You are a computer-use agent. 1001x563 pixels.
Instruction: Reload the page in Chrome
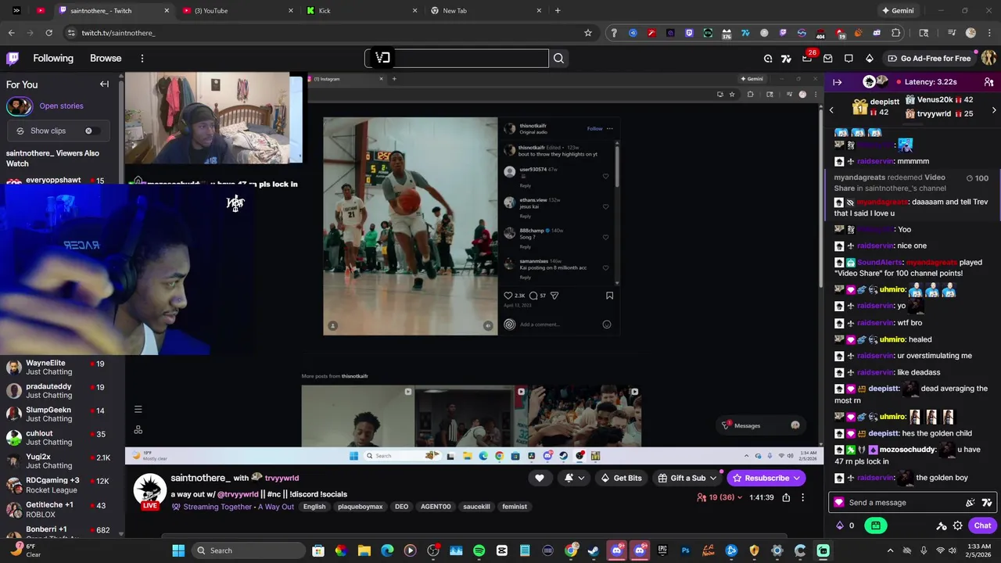point(48,33)
